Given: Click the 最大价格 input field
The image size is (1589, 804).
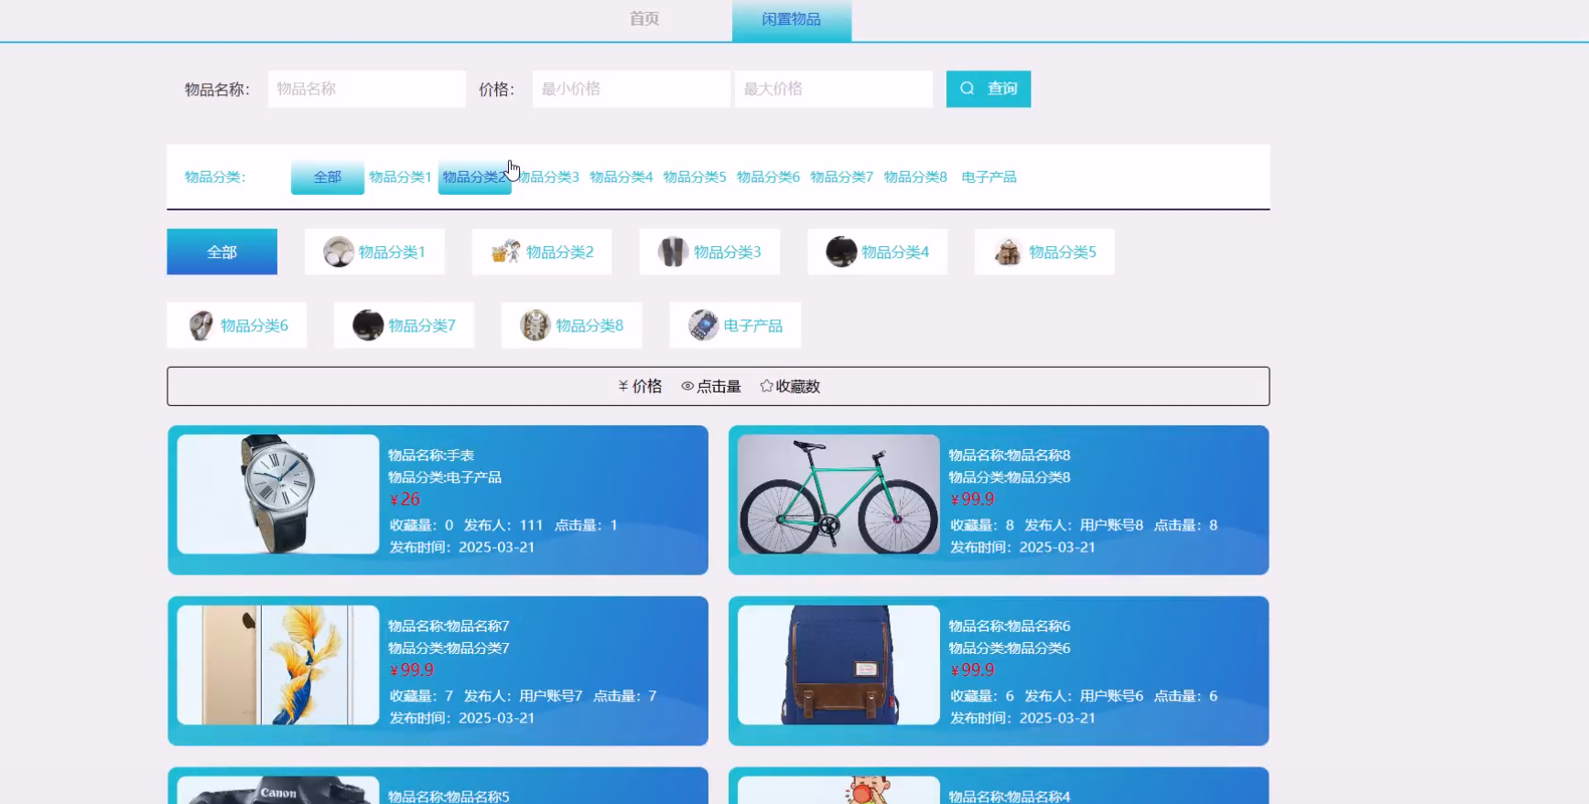Looking at the screenshot, I should coord(833,89).
